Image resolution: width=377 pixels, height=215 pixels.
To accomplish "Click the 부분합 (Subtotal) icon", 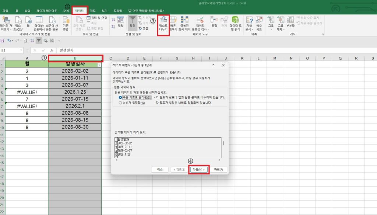I will pos(290,22).
